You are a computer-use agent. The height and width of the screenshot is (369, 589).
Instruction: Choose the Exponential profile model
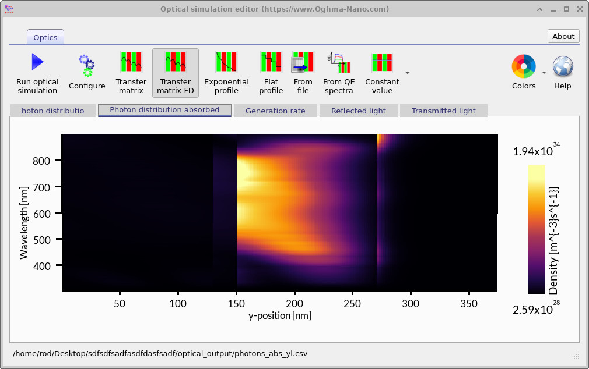tap(226, 62)
